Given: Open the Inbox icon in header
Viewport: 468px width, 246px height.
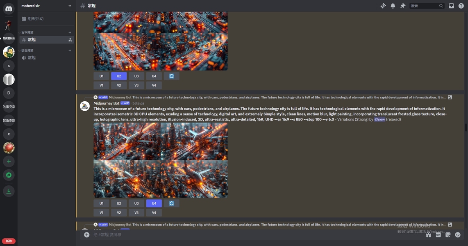Looking at the screenshot, I should pyautogui.click(x=451, y=6).
